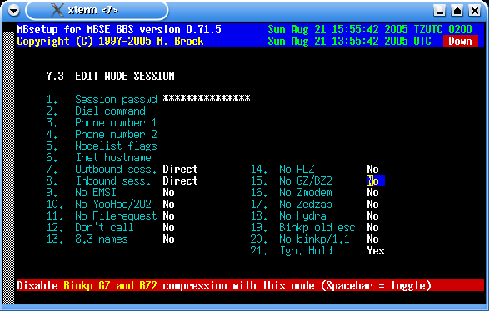Image resolution: width=489 pixels, height=311 pixels.
Task: Click the No Filerequest label
Action: [x=116, y=216]
